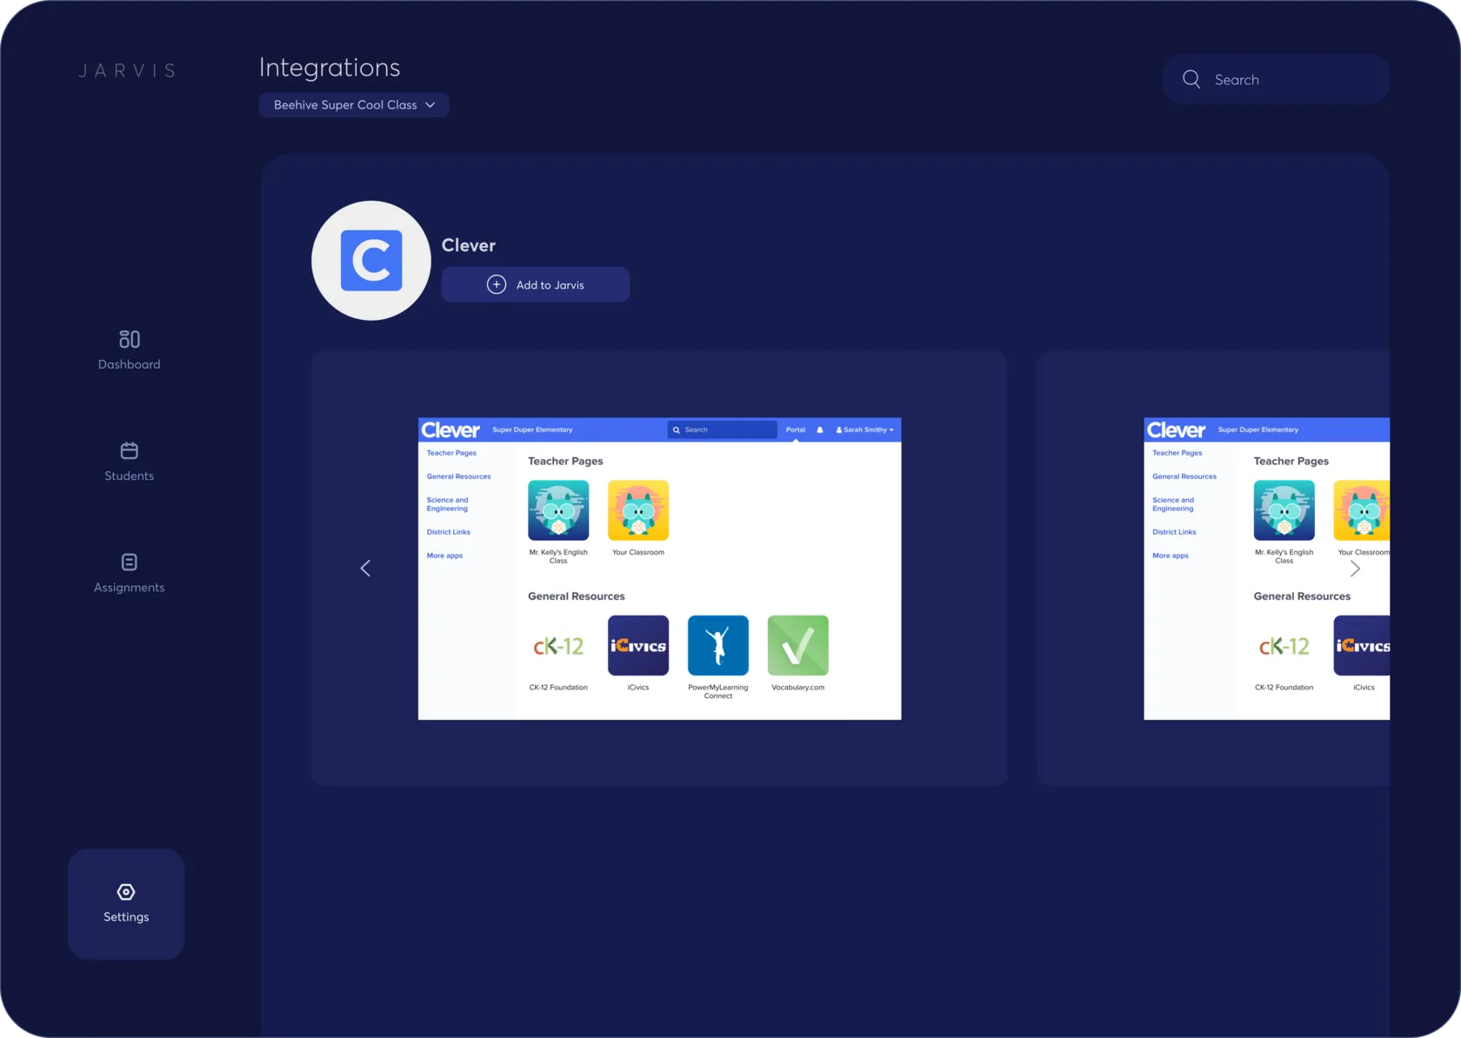1461x1038 pixels.
Task: Click the JARVIS logo
Action: click(127, 70)
